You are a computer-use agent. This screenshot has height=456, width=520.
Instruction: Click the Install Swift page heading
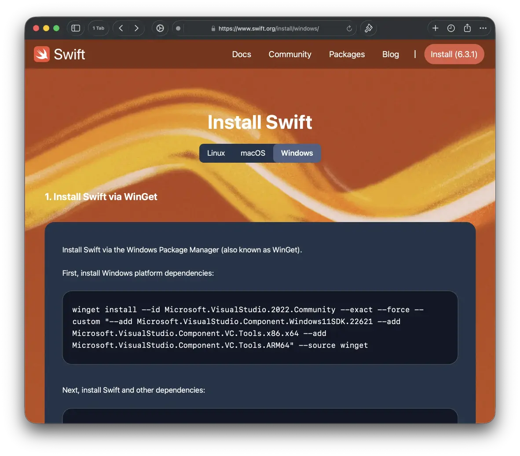pos(260,122)
